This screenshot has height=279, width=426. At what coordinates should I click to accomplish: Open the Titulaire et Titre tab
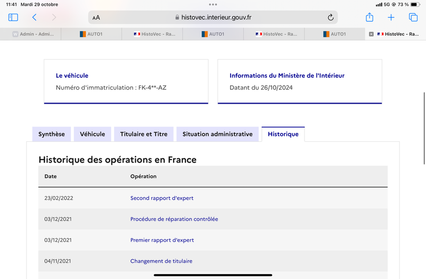(x=144, y=134)
